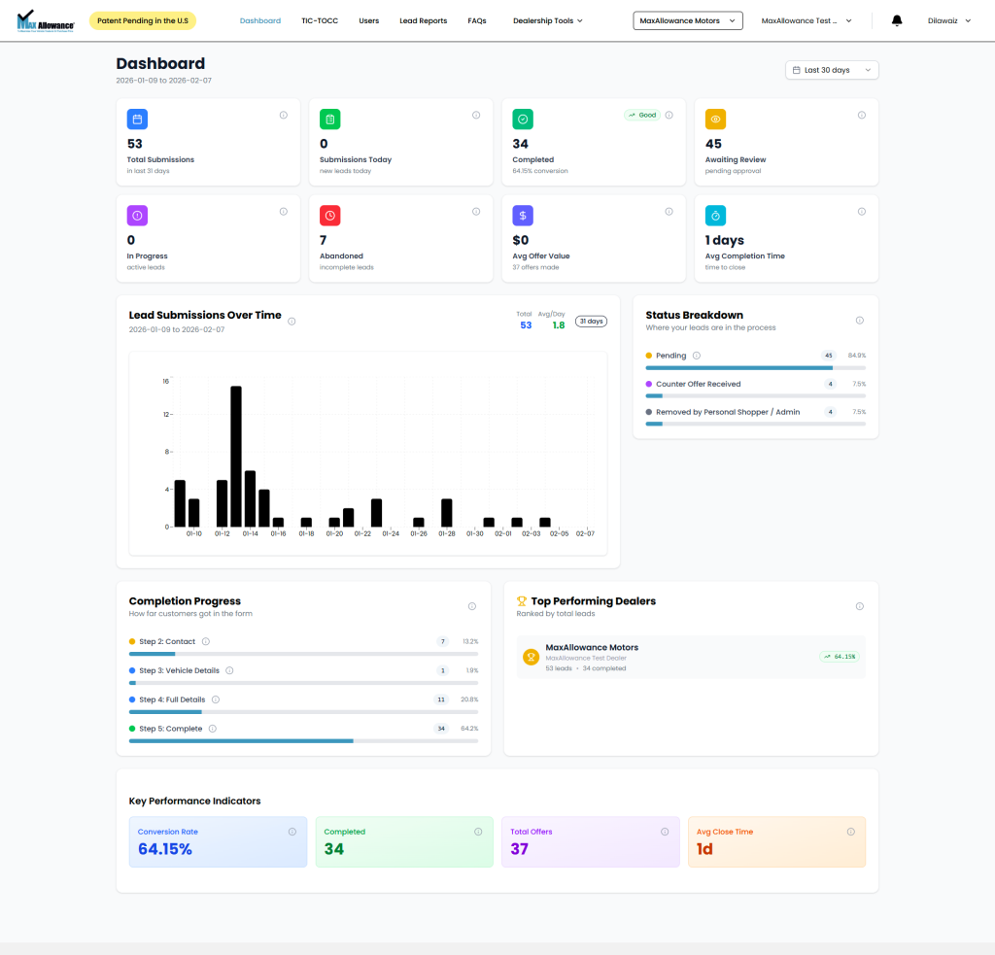Image resolution: width=995 pixels, height=955 pixels.
Task: Open the Last 30 days date dropdown
Action: (x=832, y=70)
